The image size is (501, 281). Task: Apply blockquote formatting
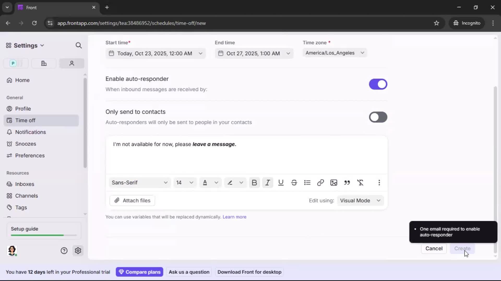(347, 182)
